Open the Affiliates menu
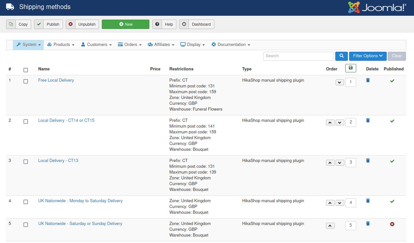 [x=161, y=45]
